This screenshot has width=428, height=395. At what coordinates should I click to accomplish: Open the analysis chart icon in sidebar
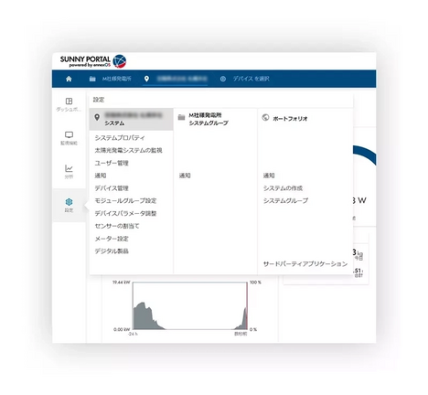[x=69, y=168]
